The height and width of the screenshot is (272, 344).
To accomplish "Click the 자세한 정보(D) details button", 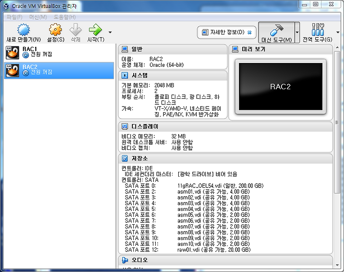I will click(x=226, y=32).
